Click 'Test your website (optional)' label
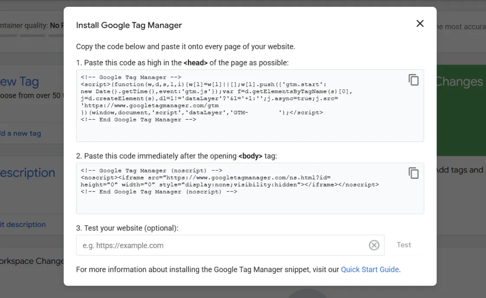486x298 pixels. pyautogui.click(x=127, y=228)
